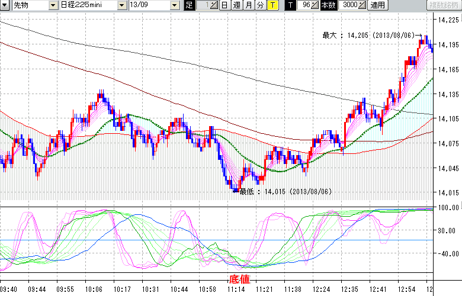
Task: Click the 足 bar interval value field
Action: click(x=203, y=5)
